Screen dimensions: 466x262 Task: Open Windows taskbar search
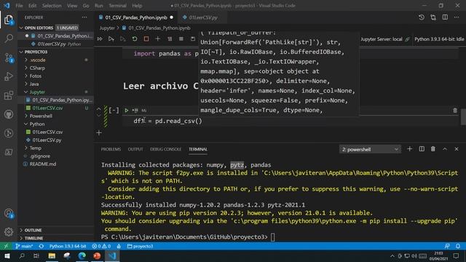[22, 255]
